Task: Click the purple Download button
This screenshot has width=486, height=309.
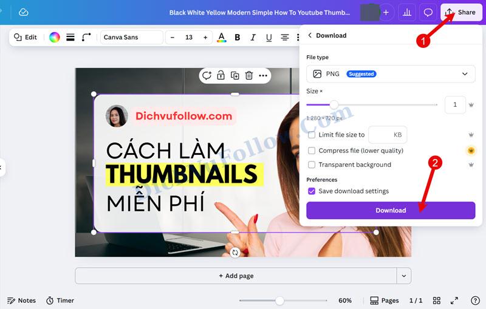Action: click(391, 210)
